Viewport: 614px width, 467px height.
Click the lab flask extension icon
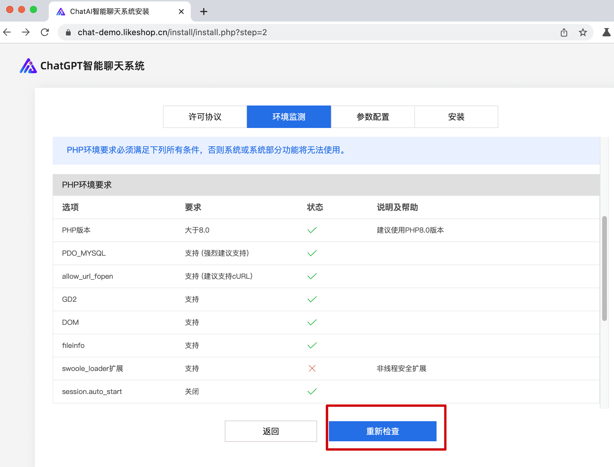pyautogui.click(x=607, y=32)
